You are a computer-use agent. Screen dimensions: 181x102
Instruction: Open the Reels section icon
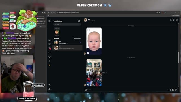click(x=49, y=44)
